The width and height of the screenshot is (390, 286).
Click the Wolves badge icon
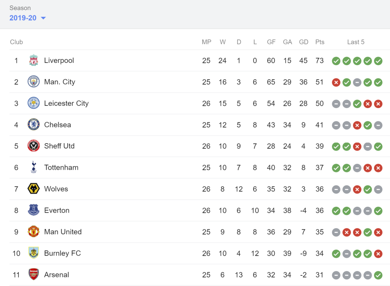(x=34, y=189)
